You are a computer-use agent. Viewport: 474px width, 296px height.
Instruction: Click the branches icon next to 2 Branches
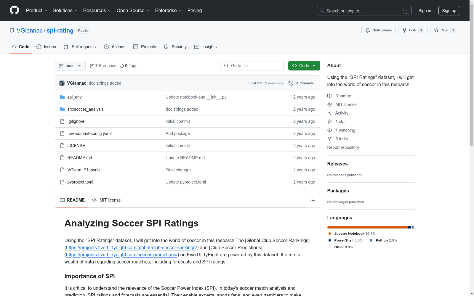tap(92, 66)
